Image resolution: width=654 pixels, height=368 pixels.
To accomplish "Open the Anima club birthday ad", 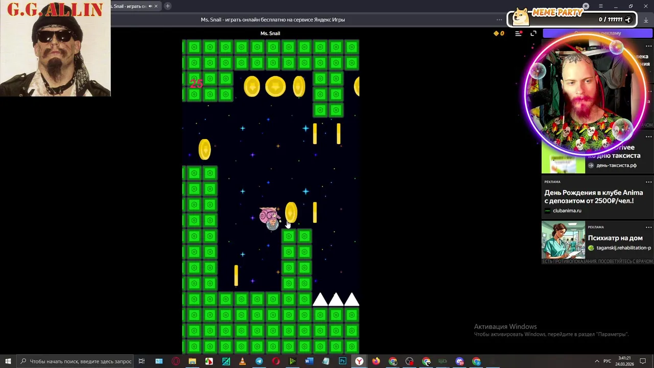I will [x=593, y=197].
